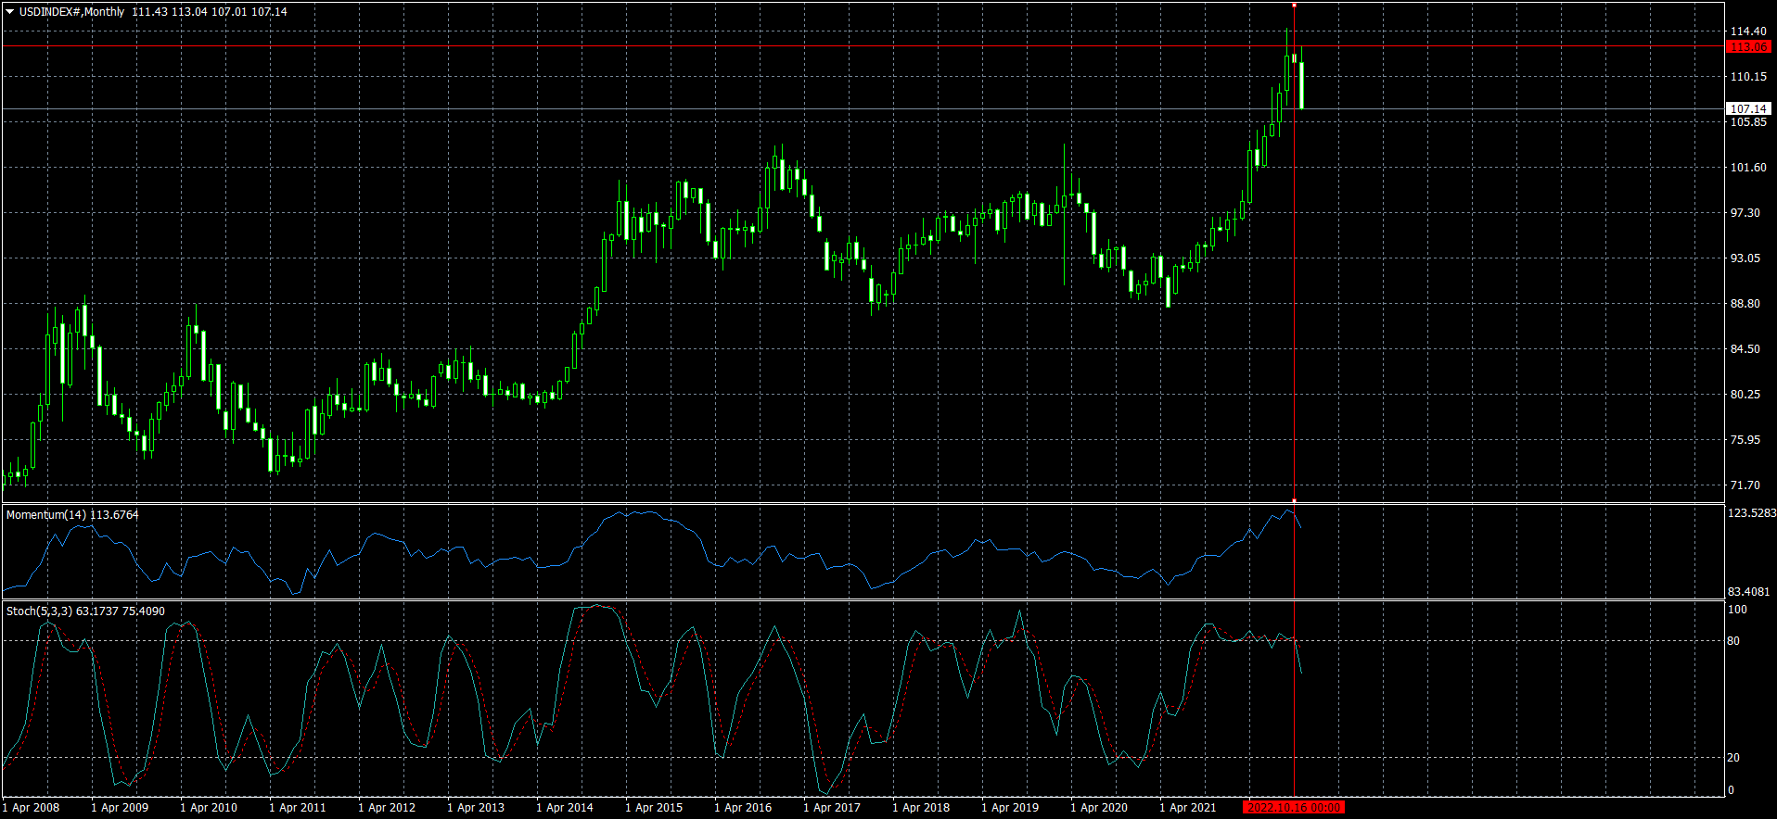
Task: Click the 1 Apr 2014 date label
Action: [565, 808]
